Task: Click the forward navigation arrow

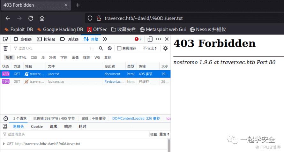Action: 19,18
